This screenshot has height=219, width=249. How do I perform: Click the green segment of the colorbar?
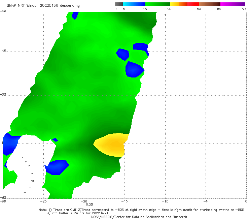(x=157, y=4)
